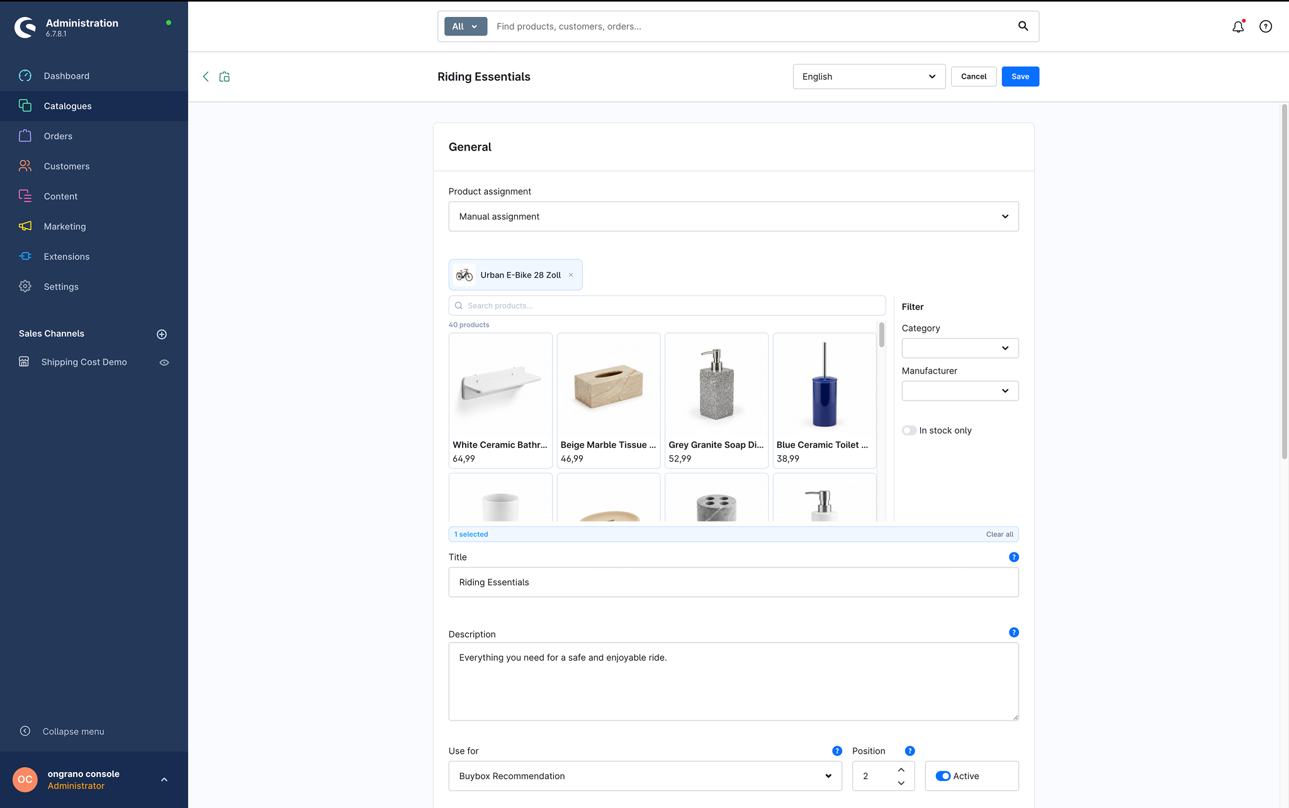Click the Cancel button
The height and width of the screenshot is (808, 1289).
point(974,77)
